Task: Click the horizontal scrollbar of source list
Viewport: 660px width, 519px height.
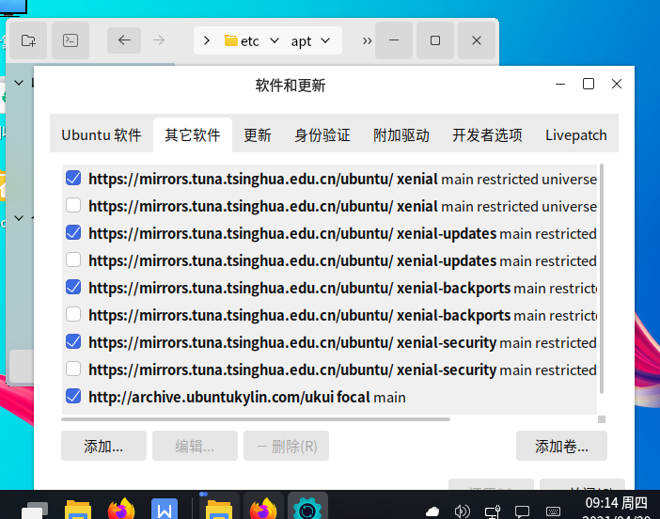Action: coord(256,419)
